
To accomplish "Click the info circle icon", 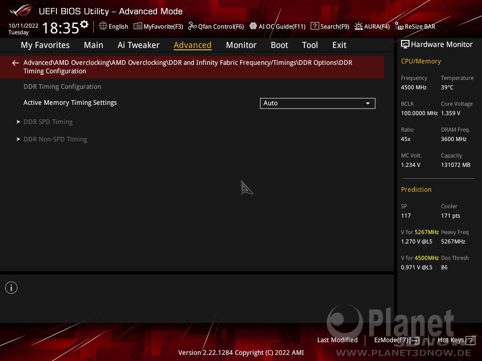I will (11, 288).
